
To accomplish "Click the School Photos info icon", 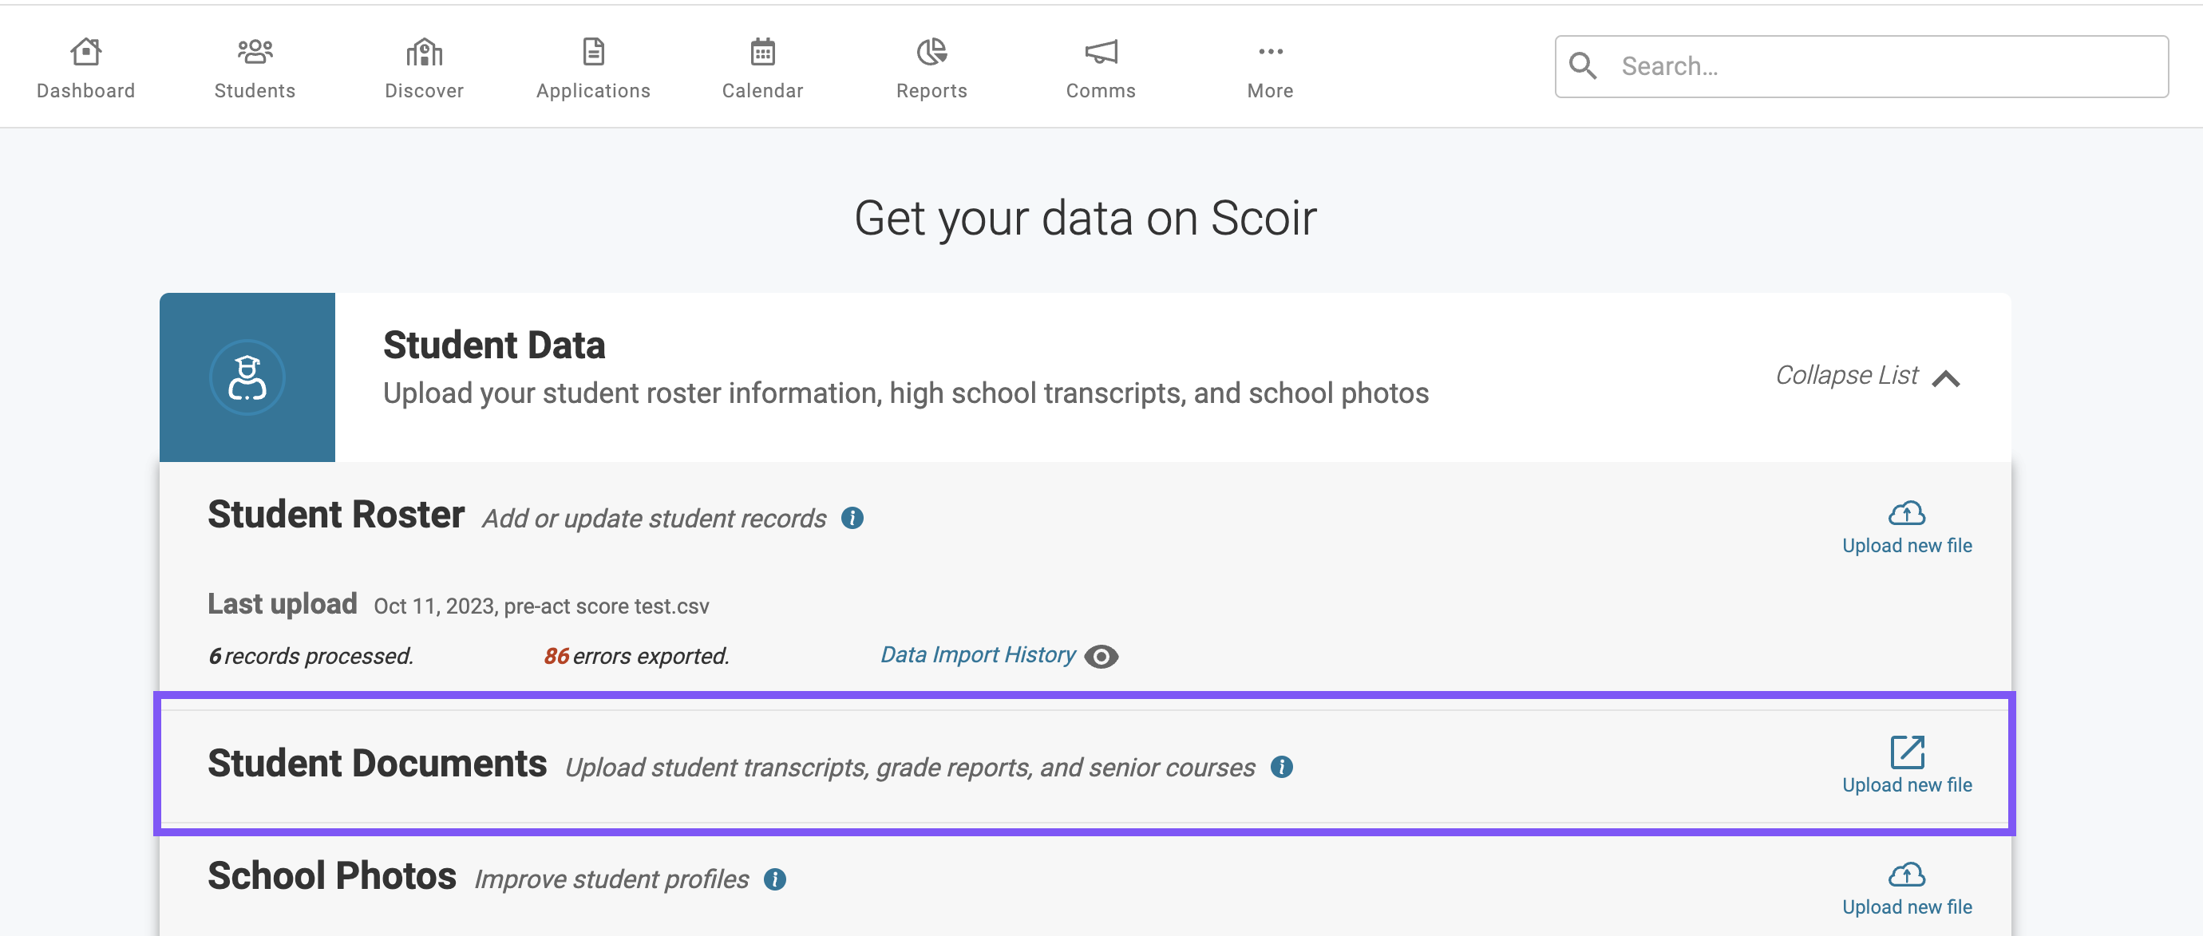I will click(x=775, y=879).
